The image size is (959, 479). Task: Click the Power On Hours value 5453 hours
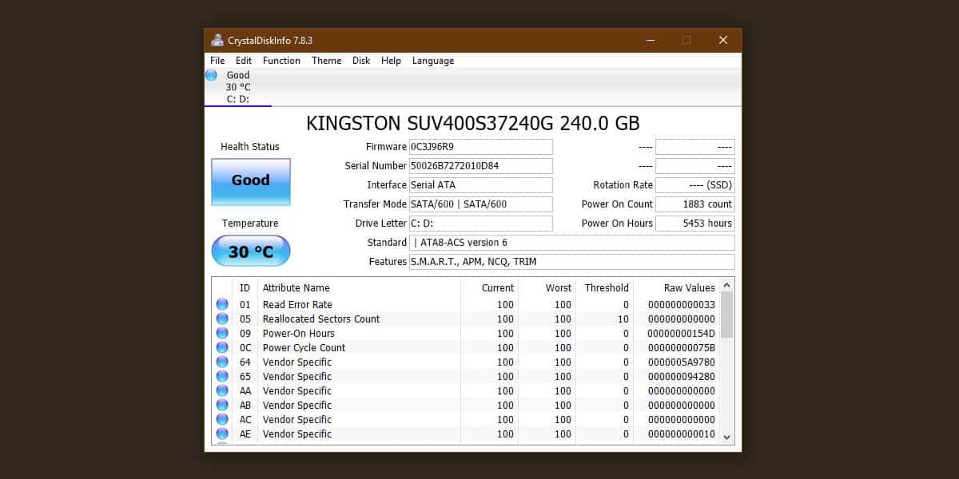click(x=694, y=224)
